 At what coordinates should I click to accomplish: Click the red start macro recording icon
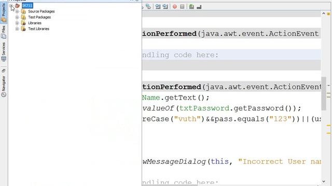click(x=175, y=7)
